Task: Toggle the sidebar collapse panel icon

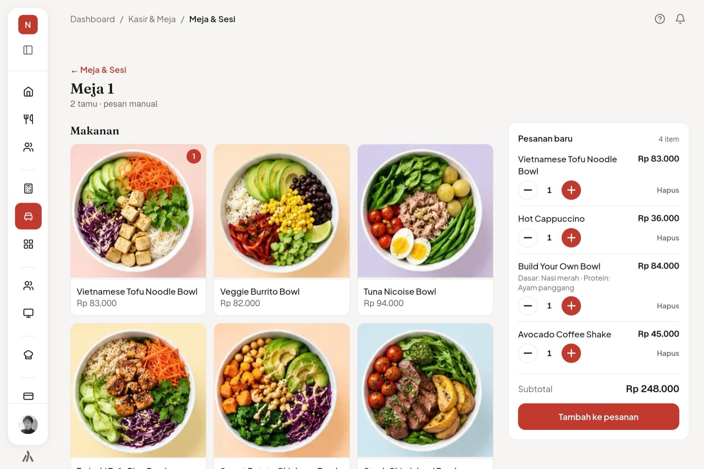Action: 28,50
